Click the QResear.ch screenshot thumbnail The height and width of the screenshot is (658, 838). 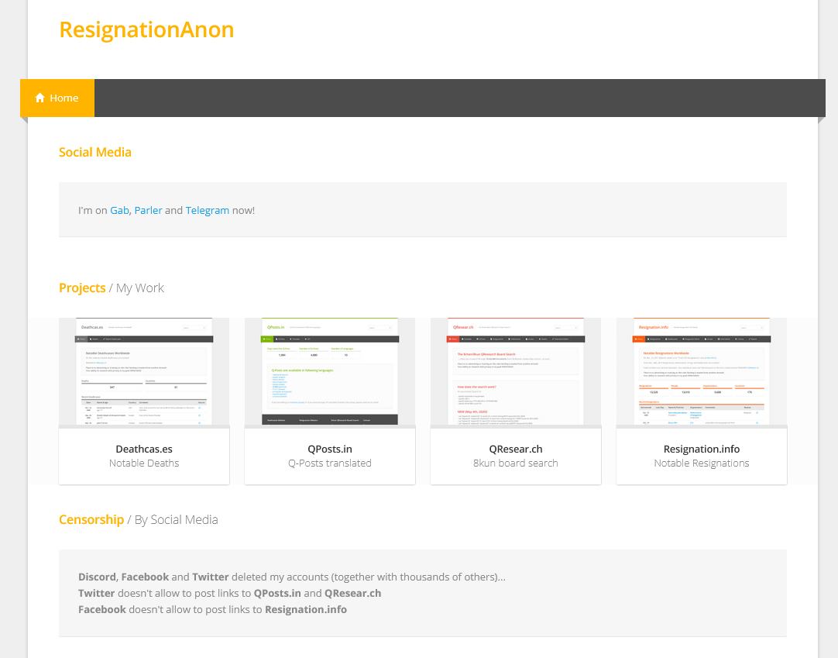point(516,371)
